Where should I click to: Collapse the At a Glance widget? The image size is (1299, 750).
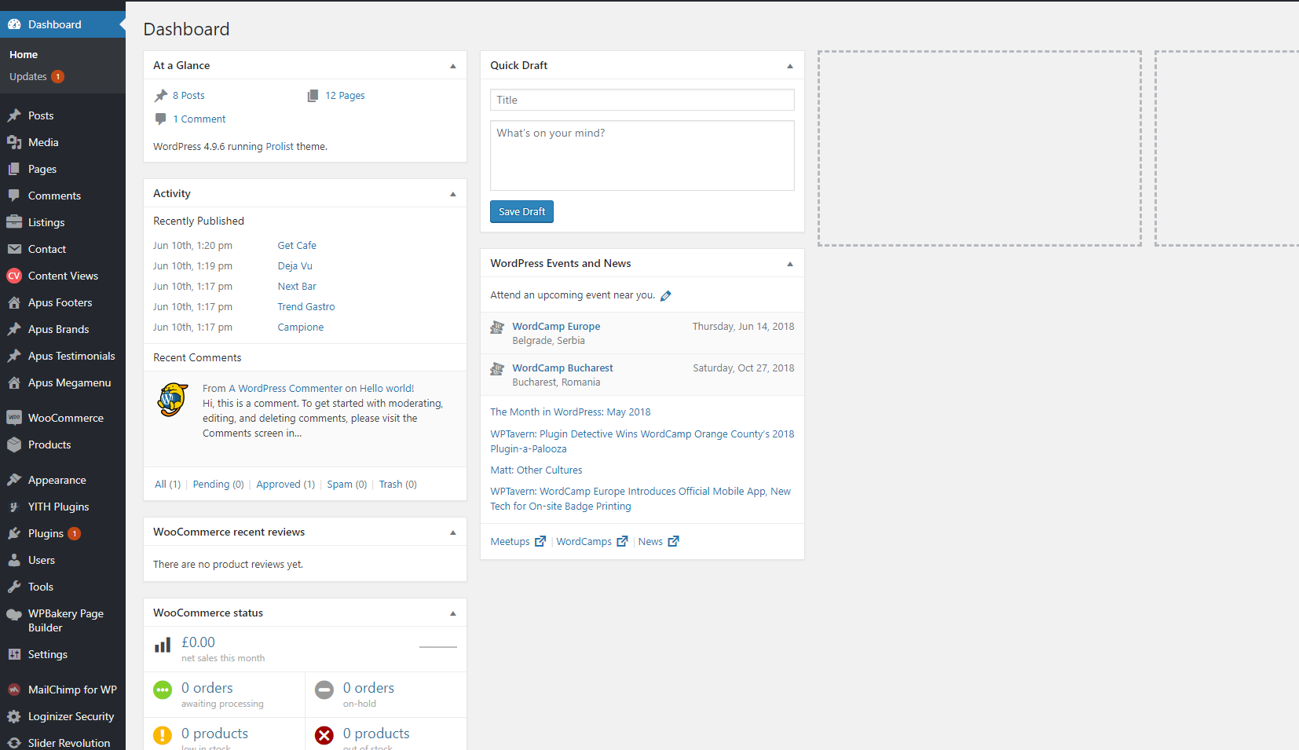tap(453, 66)
